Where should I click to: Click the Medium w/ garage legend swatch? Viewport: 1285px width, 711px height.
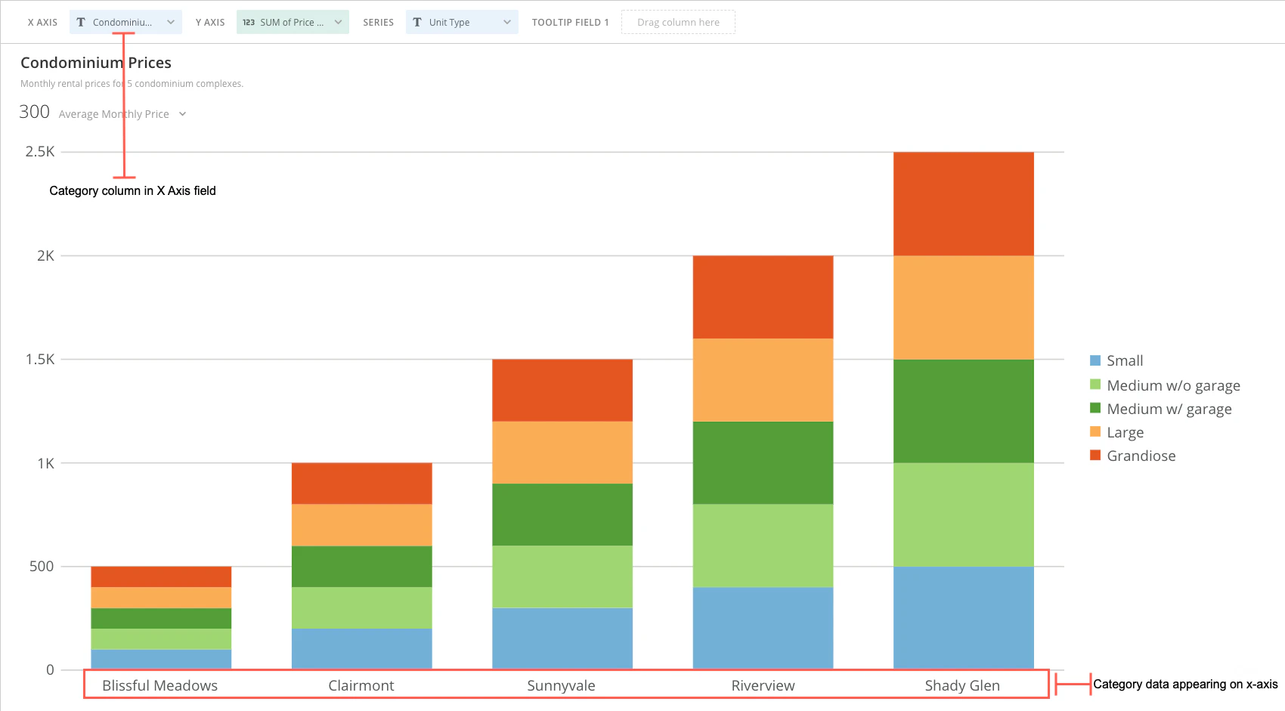click(x=1095, y=408)
